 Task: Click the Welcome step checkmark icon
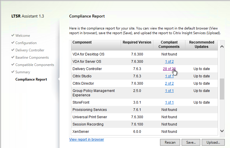pyautogui.click(x=13, y=35)
